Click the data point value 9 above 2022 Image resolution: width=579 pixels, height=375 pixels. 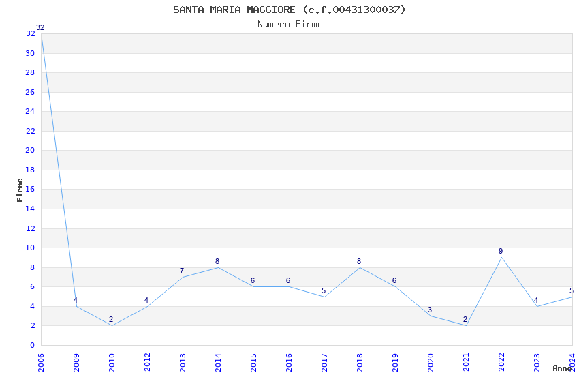tap(501, 251)
